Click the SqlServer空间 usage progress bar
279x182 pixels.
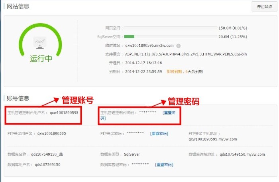(170, 37)
